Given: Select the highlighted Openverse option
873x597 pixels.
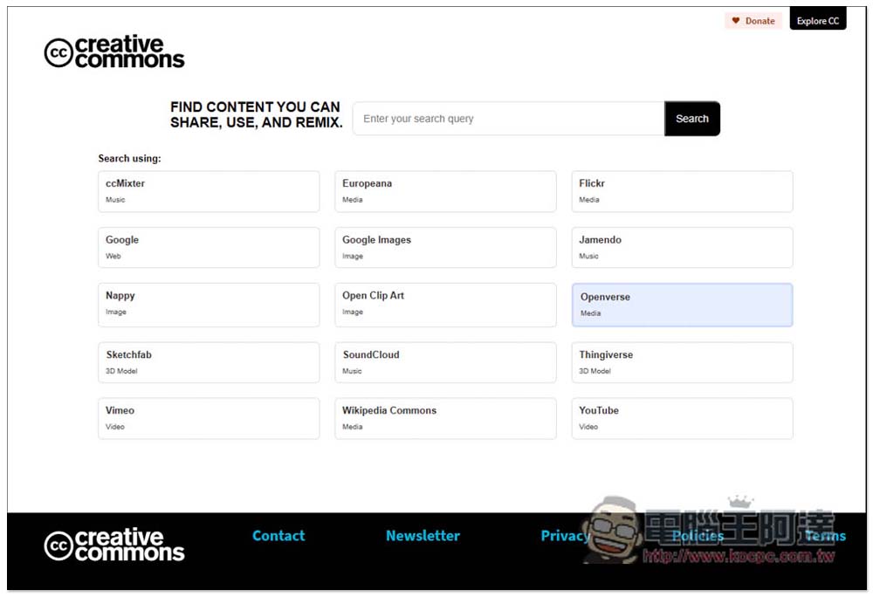Looking at the screenshot, I should [x=682, y=305].
